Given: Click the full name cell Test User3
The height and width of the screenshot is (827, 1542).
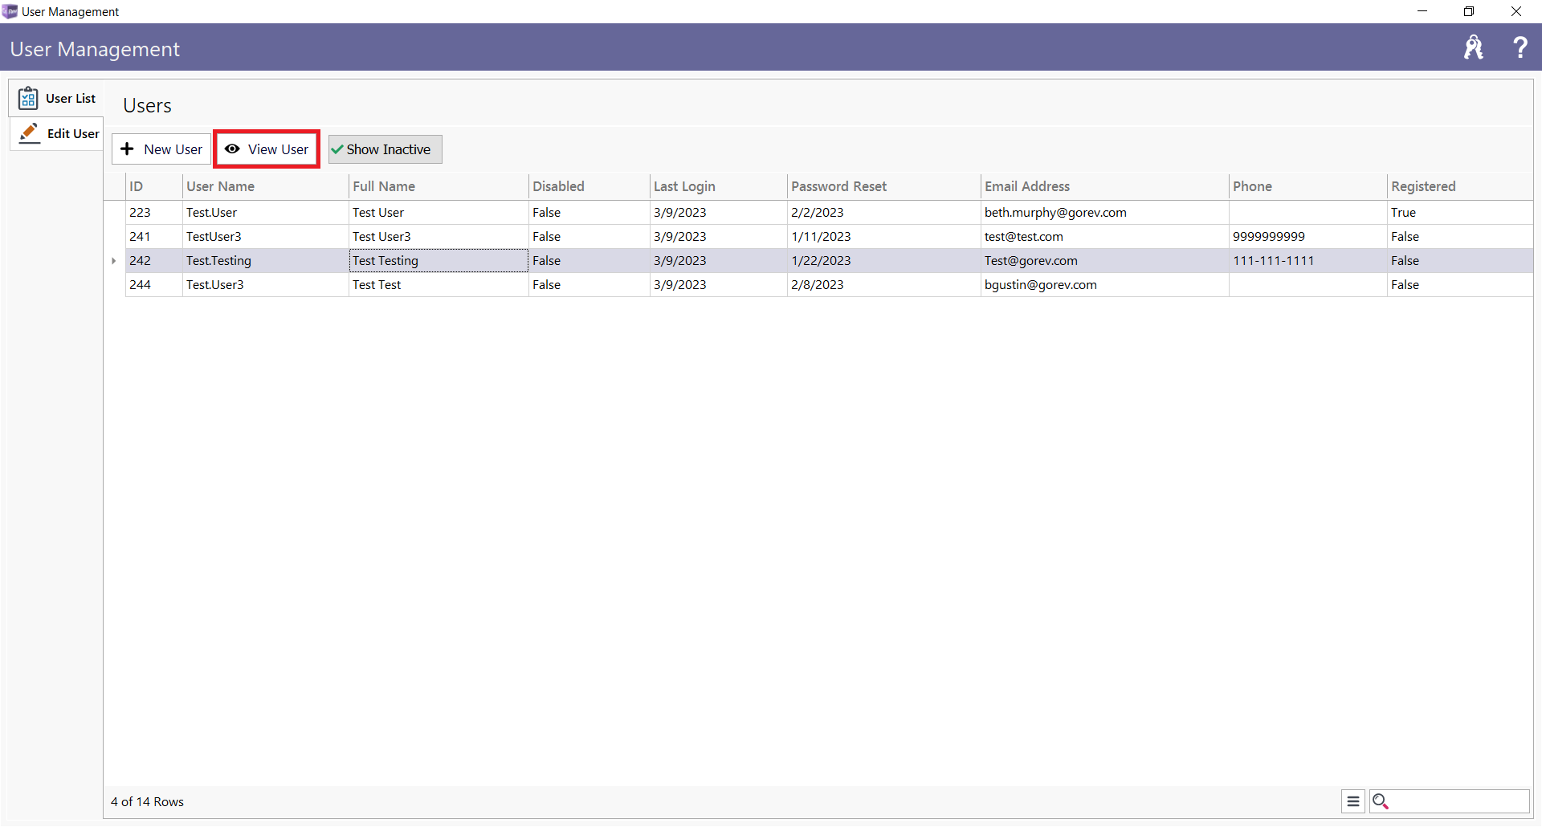Looking at the screenshot, I should (439, 237).
